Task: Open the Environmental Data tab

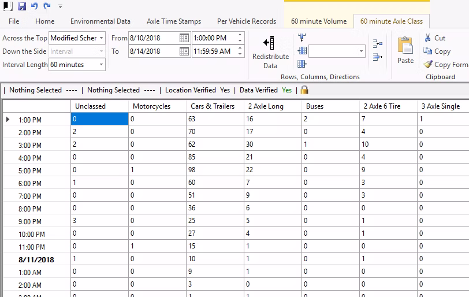Action: tap(100, 21)
